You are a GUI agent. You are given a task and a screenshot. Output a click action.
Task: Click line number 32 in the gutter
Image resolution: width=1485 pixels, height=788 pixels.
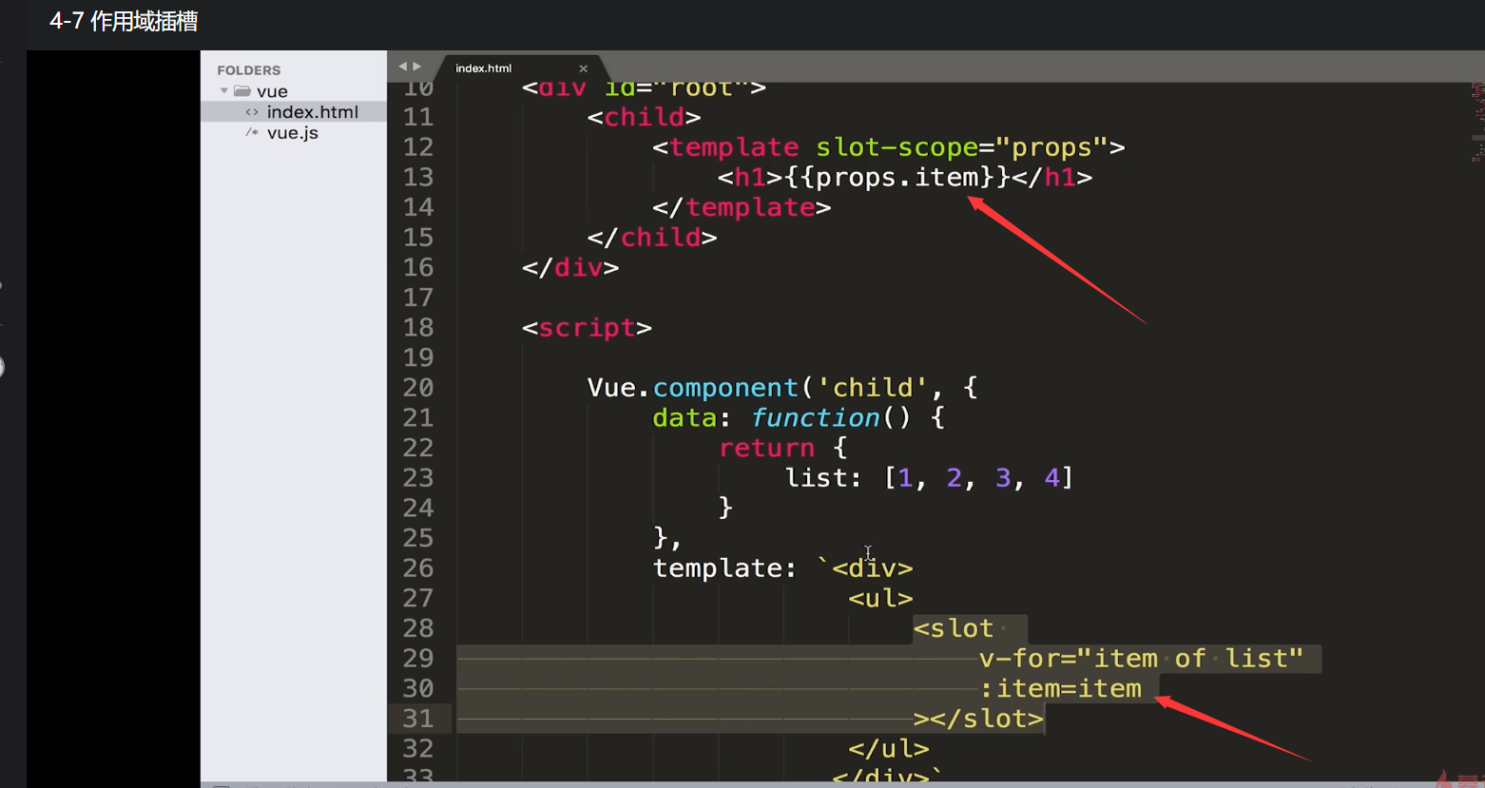[418, 749]
